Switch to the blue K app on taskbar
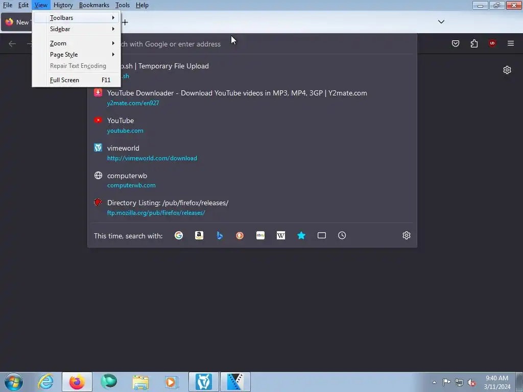 tap(235, 382)
